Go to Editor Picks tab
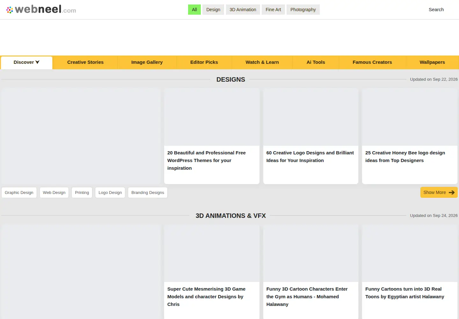459x319 pixels. tap(204, 63)
